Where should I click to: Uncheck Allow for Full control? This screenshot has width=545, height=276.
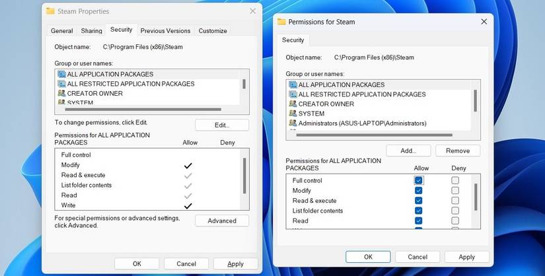[x=418, y=180]
